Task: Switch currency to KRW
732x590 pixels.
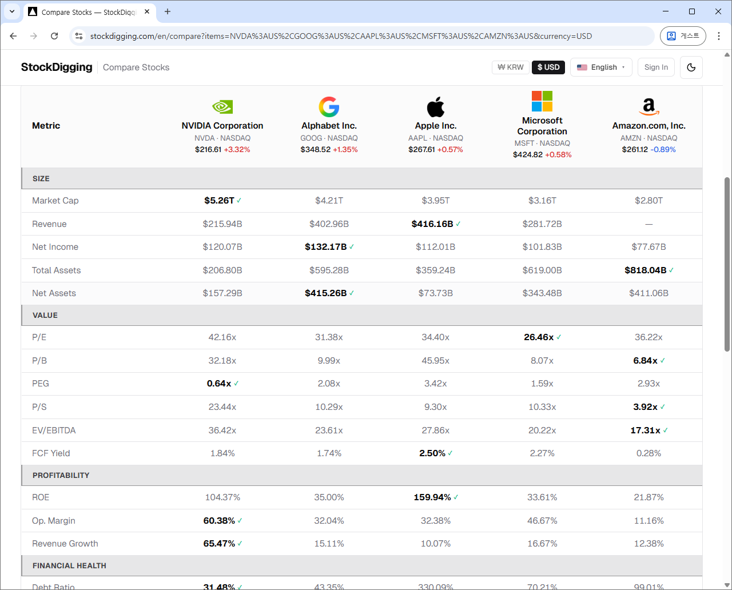Action: (510, 67)
